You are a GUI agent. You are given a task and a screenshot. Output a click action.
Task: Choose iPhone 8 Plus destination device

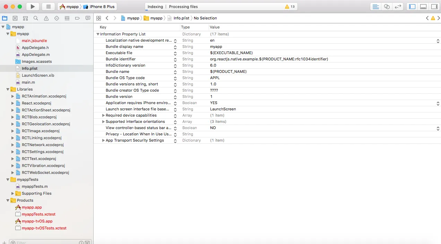pos(98,7)
